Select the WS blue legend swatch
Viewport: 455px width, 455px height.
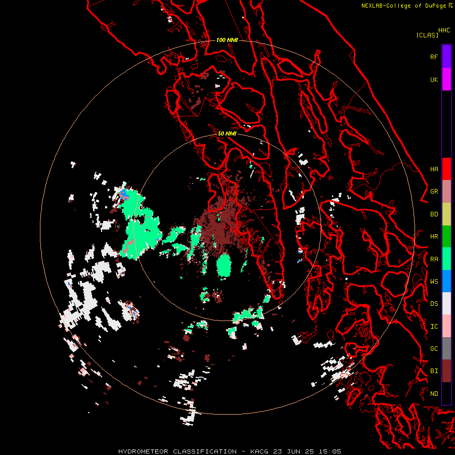446,281
